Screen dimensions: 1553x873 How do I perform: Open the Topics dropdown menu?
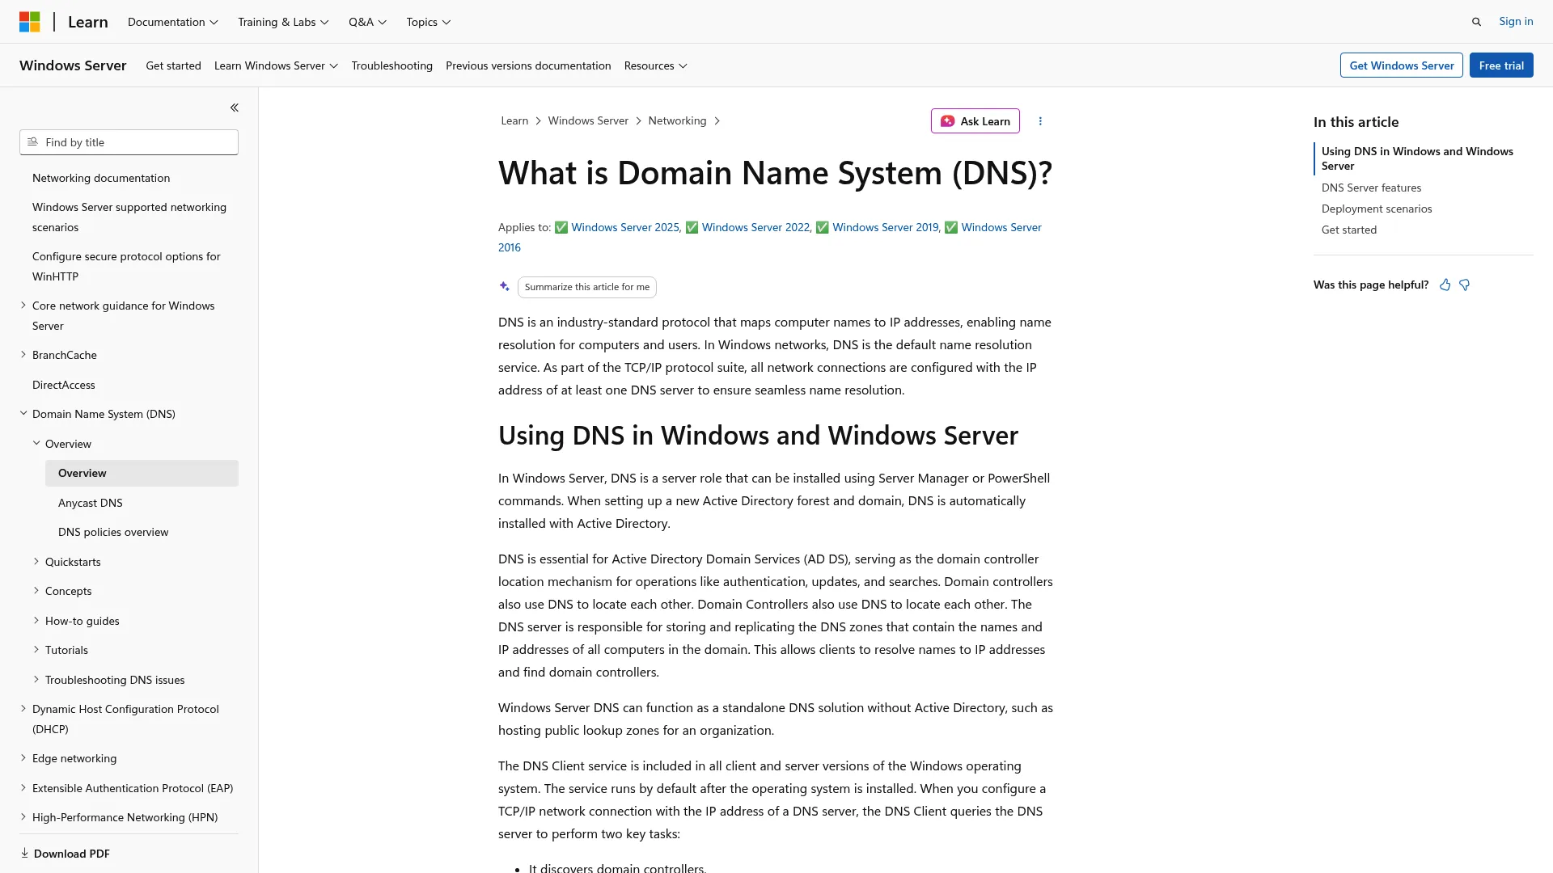click(x=429, y=22)
